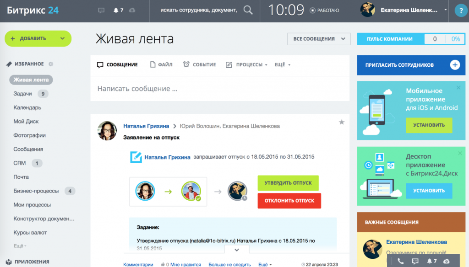Close the desktop app banner
This screenshot has height=267, width=469.
coord(460,153)
